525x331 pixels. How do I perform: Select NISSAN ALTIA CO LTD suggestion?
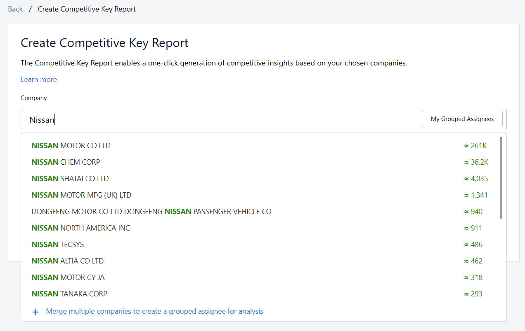coord(67,261)
